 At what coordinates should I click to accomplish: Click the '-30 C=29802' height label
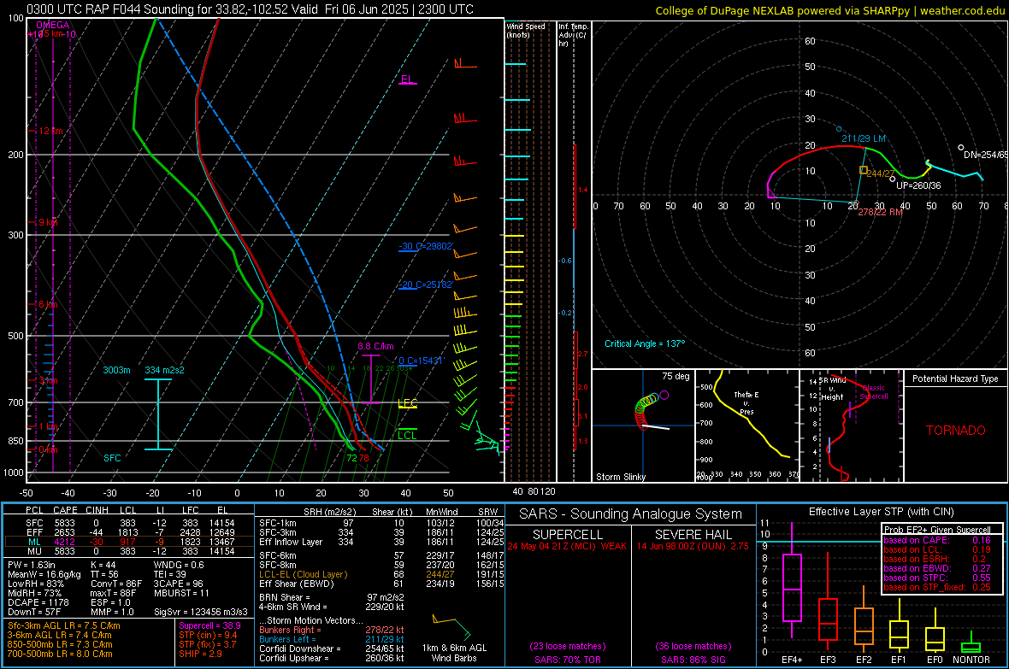pos(426,246)
